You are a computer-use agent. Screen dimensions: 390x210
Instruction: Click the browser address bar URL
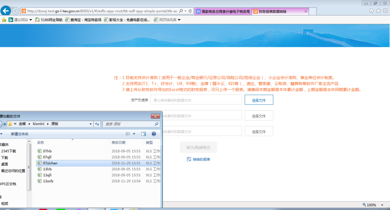(102, 11)
